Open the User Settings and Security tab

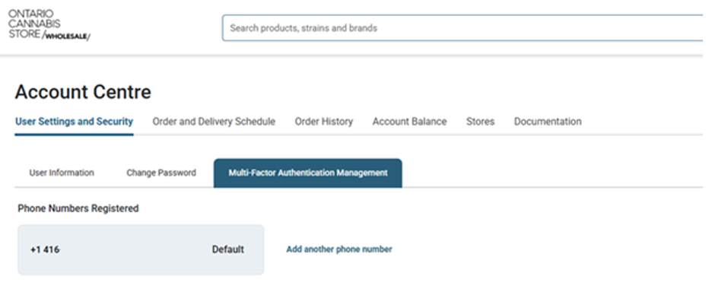point(74,122)
